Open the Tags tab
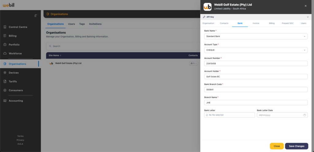The image size is (314, 152). point(82,24)
